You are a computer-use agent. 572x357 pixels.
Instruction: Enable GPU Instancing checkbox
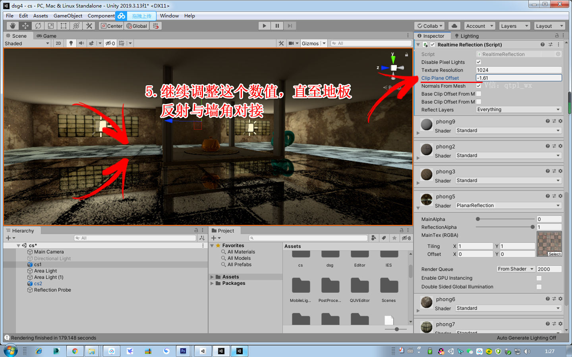tap(539, 278)
